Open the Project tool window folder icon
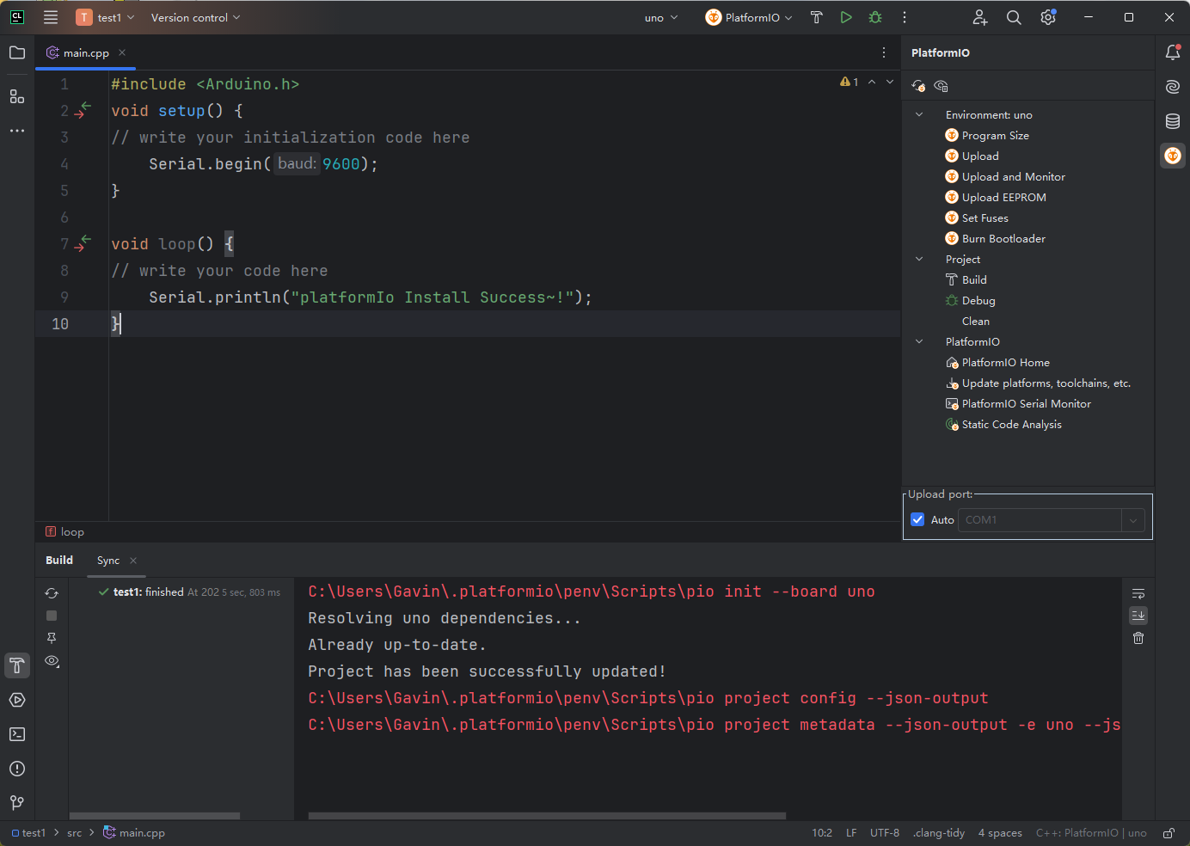Screen dimensions: 1190x846 click(17, 52)
